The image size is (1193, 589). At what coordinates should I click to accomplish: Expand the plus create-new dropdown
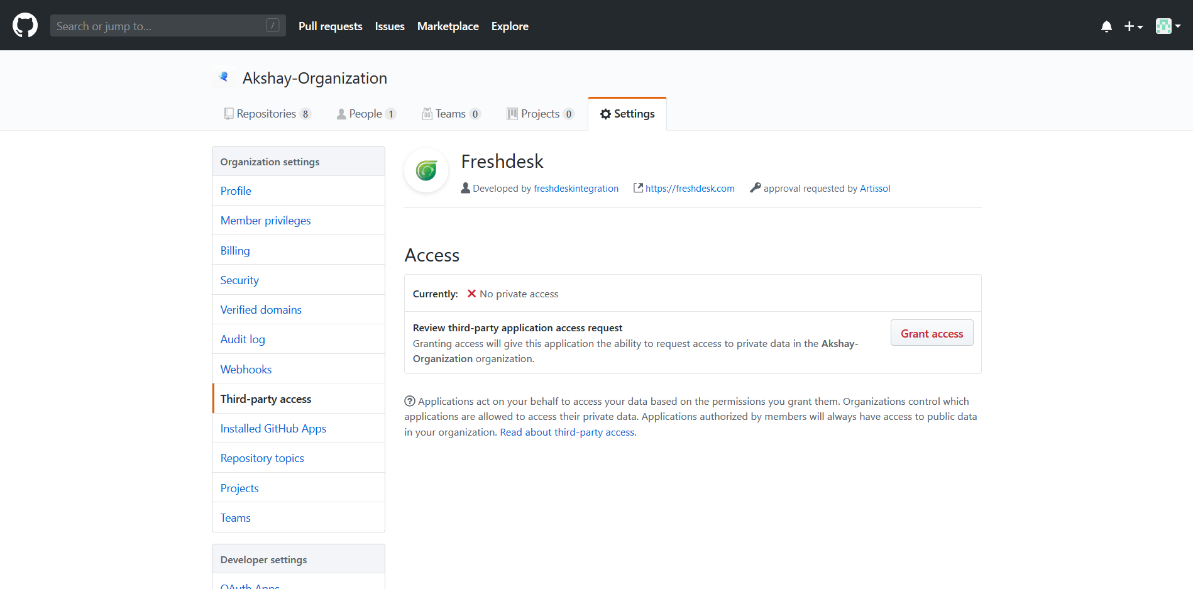click(x=1133, y=26)
